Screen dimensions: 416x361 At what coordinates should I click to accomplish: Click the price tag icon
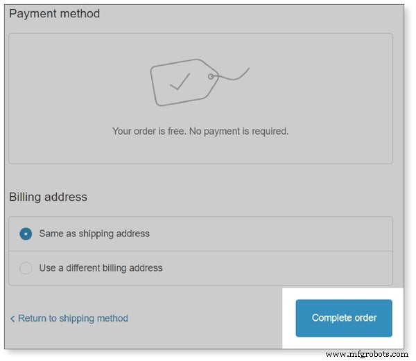coord(200,82)
